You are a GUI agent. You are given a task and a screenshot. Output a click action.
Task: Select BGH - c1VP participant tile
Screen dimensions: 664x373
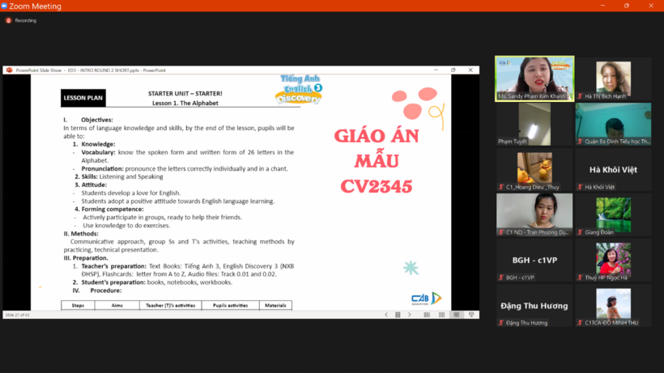click(534, 260)
